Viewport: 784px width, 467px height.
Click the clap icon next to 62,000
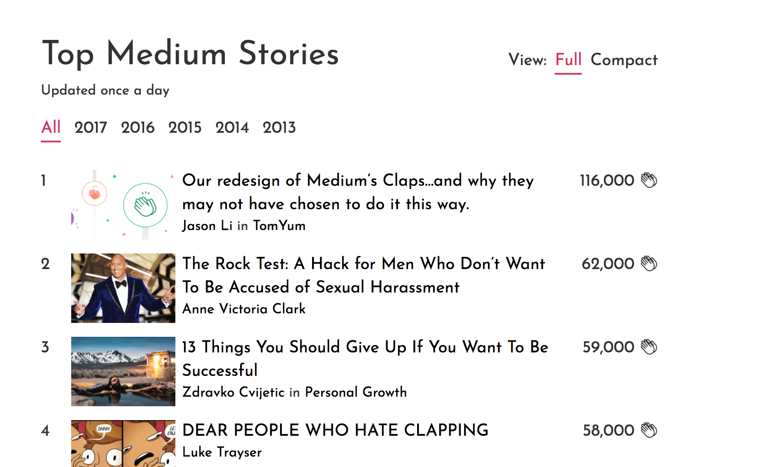(x=649, y=264)
